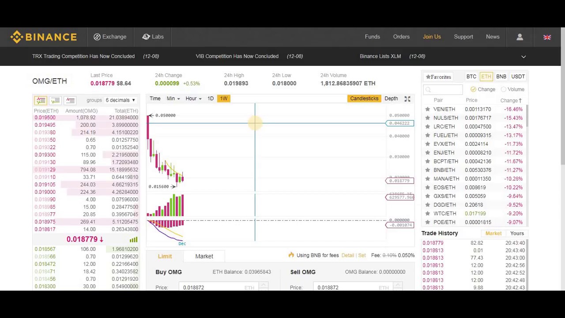The height and width of the screenshot is (318, 565).
Task: Show combined buy and sell order book view
Action: pyautogui.click(x=41, y=101)
